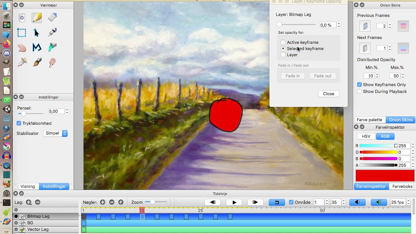Choose Selected keyframe opacity option
Viewport: 416px width, 234px height.
tap(283, 48)
